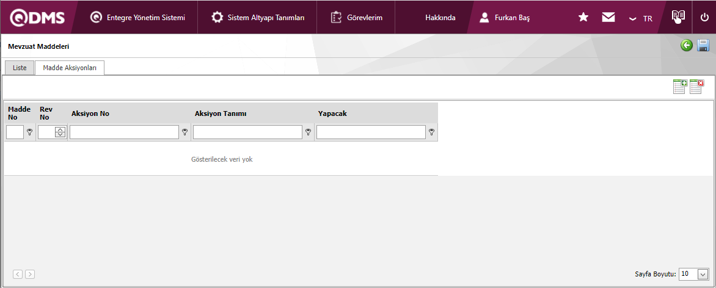The height and width of the screenshot is (288, 716).
Task: Click the Gösterilecek veri yok message
Action: pyautogui.click(x=222, y=159)
